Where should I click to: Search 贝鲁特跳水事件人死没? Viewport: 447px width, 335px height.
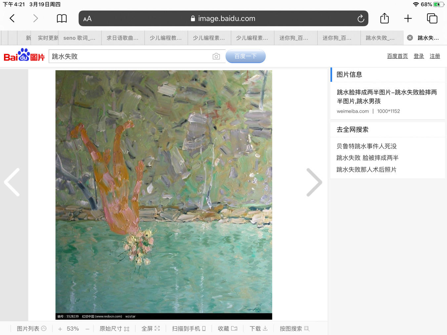pos(367,146)
